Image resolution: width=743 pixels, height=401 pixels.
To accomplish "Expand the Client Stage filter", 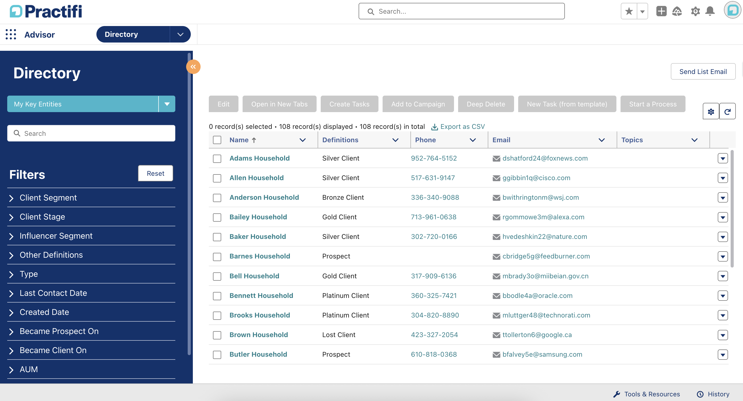I will point(91,217).
